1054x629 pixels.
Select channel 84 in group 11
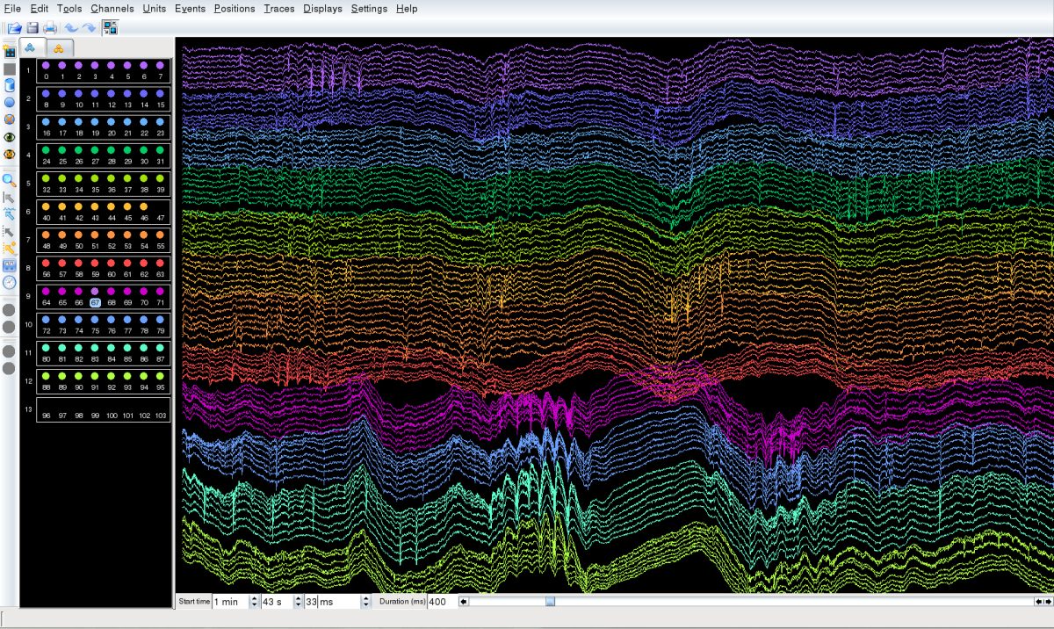[112, 347]
